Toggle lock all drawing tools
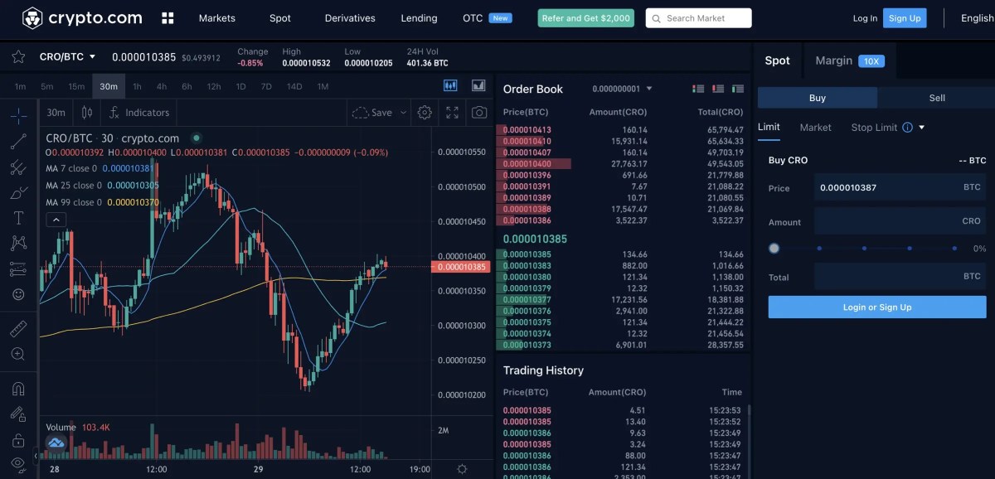 18,439
